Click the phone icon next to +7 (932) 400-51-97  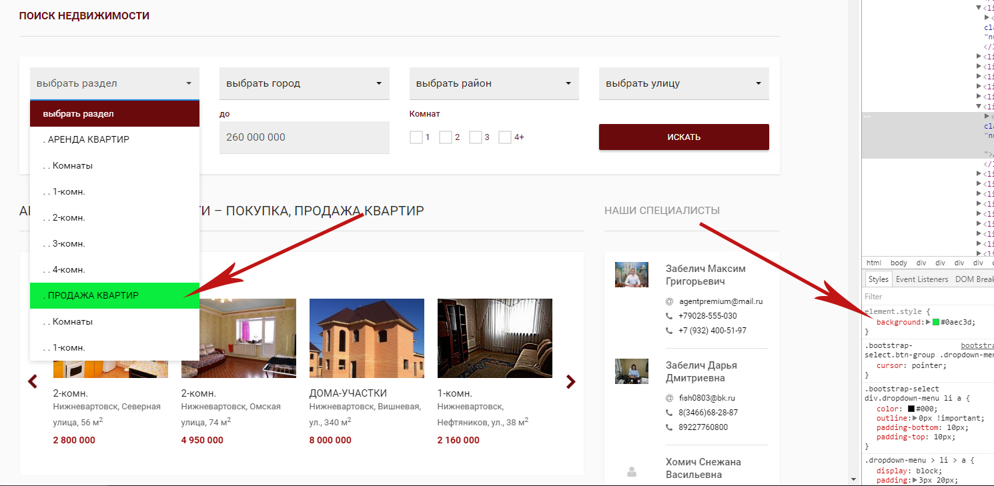point(669,331)
